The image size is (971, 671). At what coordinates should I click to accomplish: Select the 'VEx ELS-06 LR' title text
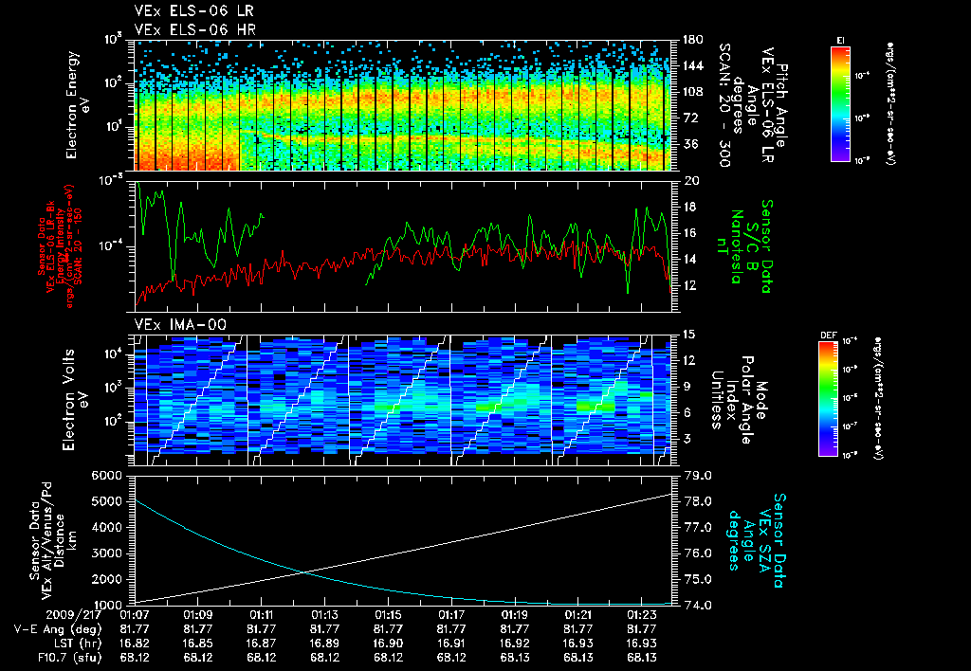coord(193,11)
